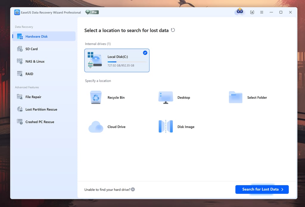Click the SD Card sidebar icon
This screenshot has width=305, height=207.
(20, 49)
